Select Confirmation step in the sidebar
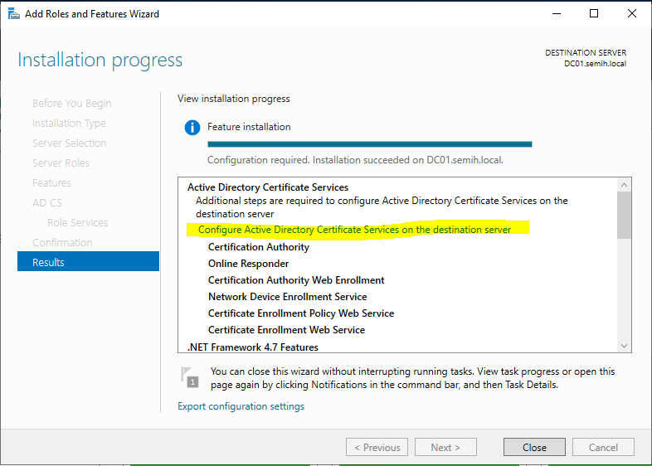This screenshot has width=652, height=466. (62, 242)
